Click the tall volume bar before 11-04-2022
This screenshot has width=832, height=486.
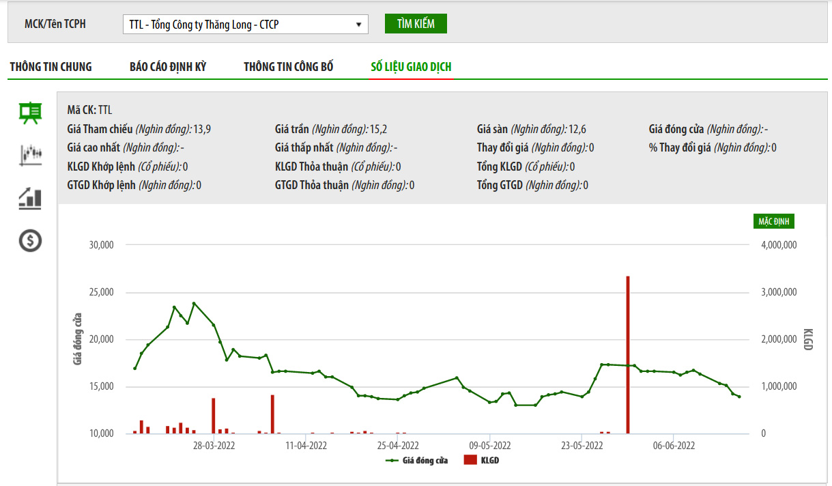272,414
